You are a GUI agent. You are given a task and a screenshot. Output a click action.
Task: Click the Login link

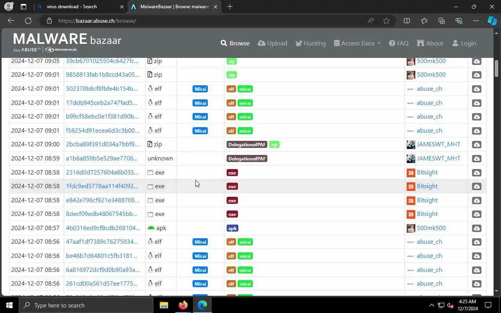pos(464,43)
